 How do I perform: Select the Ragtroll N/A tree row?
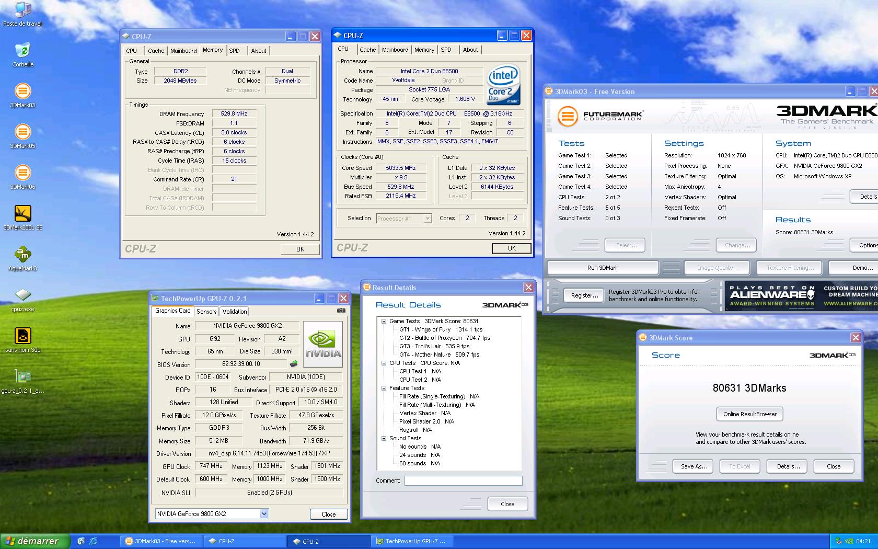416,430
